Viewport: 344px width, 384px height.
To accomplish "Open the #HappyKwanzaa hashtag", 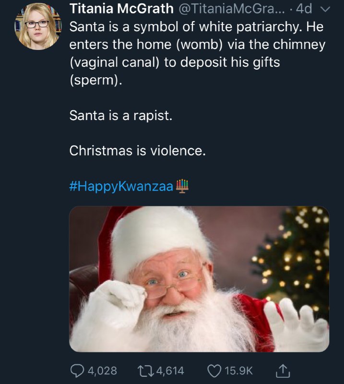I will pos(121,186).
